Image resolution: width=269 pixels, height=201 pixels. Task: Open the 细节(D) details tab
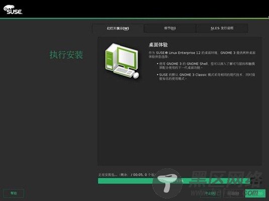tap(170, 28)
